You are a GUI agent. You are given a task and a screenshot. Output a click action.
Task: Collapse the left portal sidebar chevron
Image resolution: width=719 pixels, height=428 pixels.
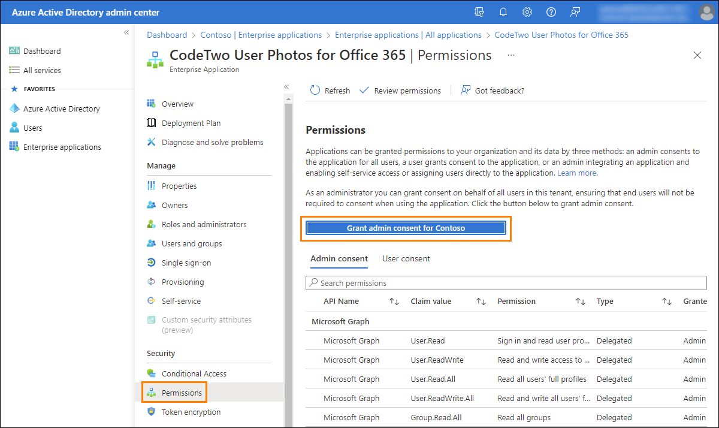[x=126, y=32]
